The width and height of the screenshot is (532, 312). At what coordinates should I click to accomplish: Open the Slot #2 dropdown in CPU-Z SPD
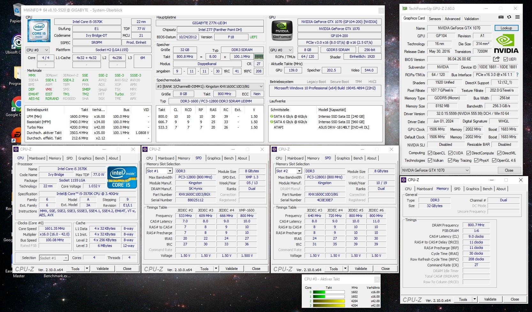pyautogui.click(x=289, y=171)
